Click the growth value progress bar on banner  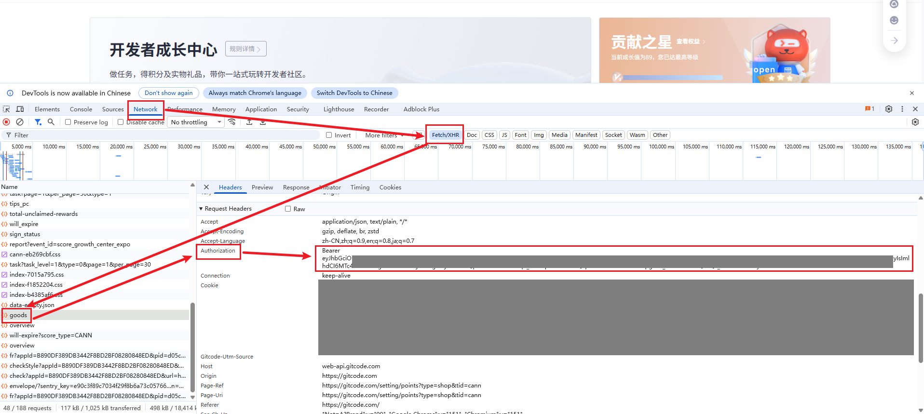672,77
